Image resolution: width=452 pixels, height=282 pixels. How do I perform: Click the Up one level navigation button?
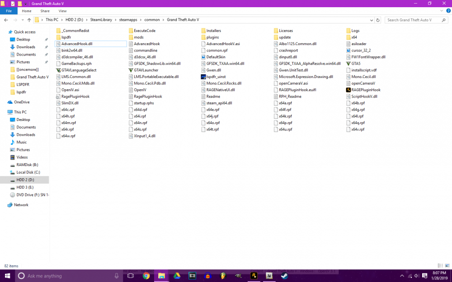click(29, 20)
